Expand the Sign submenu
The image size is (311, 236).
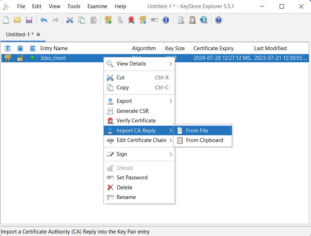[x=139, y=154]
